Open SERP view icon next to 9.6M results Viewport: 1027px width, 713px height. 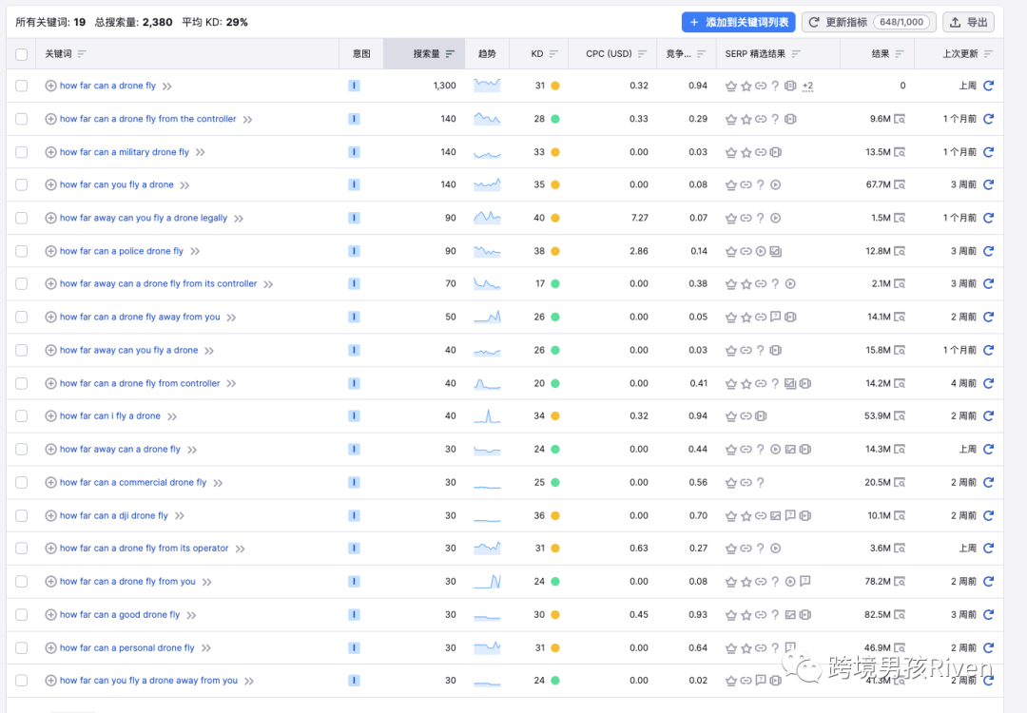click(x=900, y=119)
